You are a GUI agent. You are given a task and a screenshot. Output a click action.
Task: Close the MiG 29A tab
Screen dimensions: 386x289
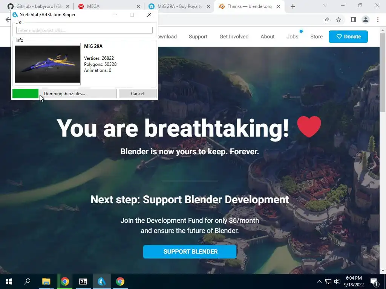click(x=208, y=7)
